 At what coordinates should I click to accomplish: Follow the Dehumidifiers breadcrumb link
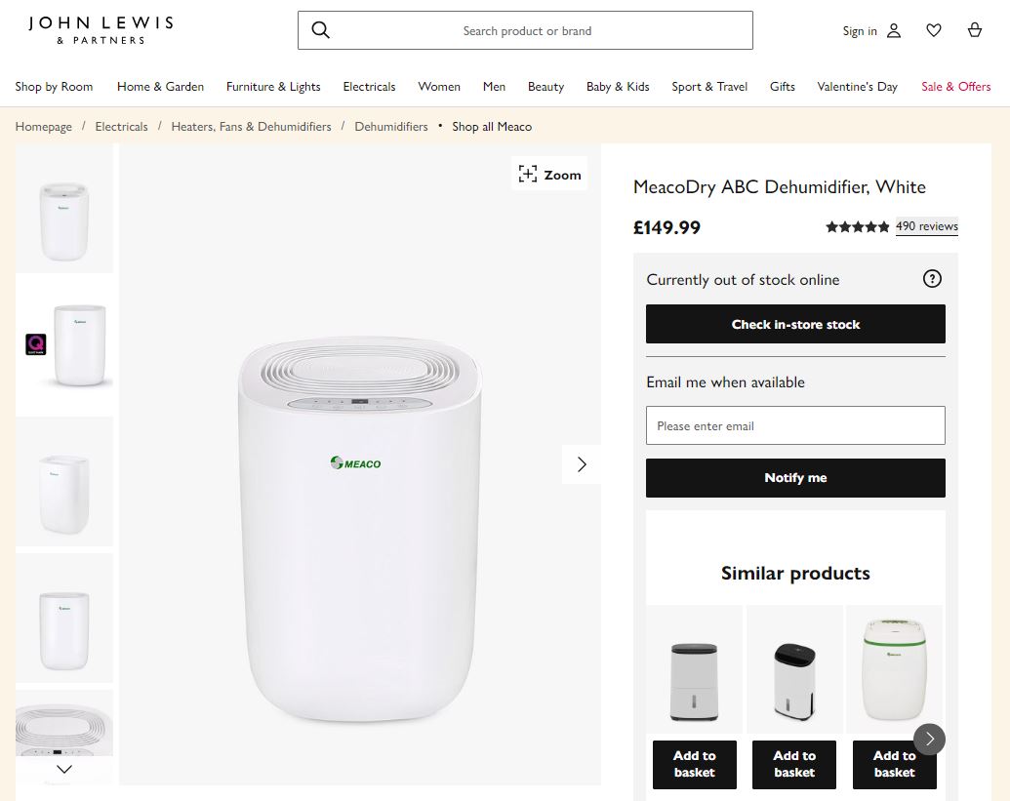point(391,126)
